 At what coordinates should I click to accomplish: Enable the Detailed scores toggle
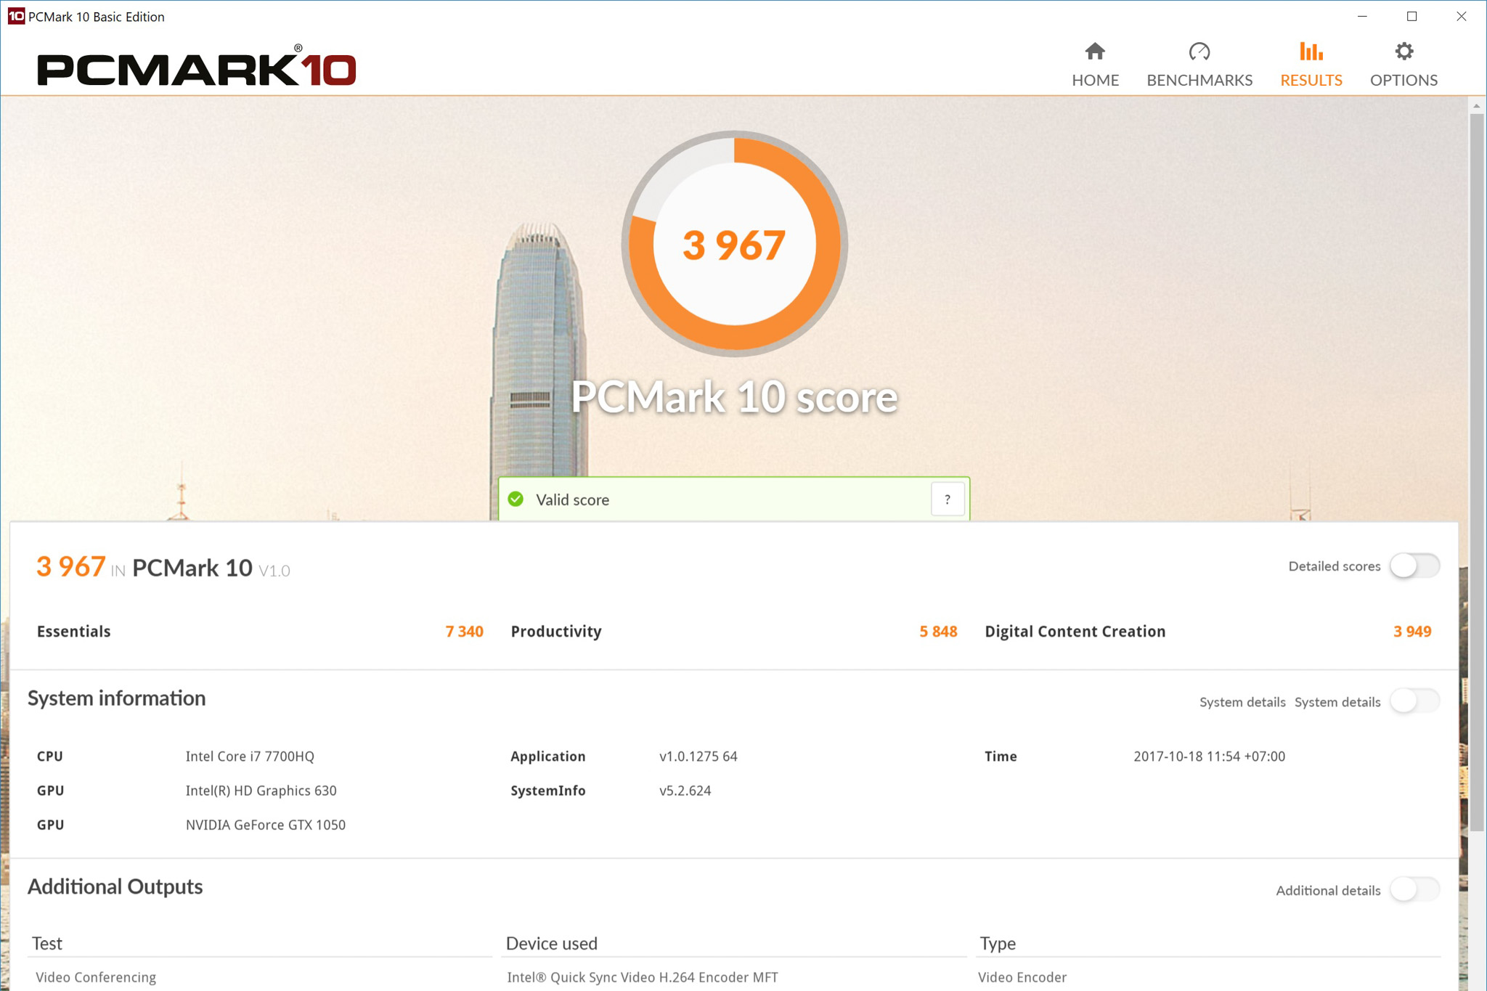[x=1414, y=566]
